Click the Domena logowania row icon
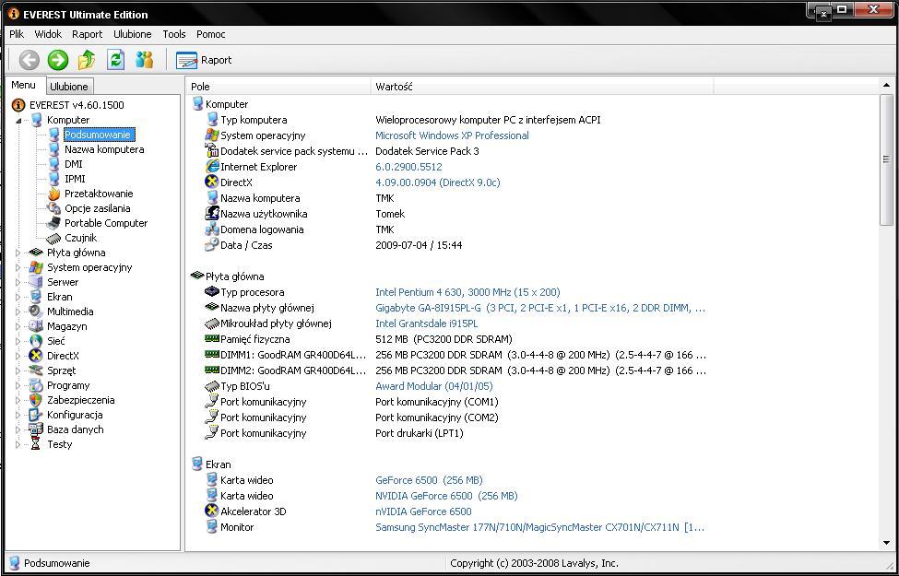 [211, 229]
